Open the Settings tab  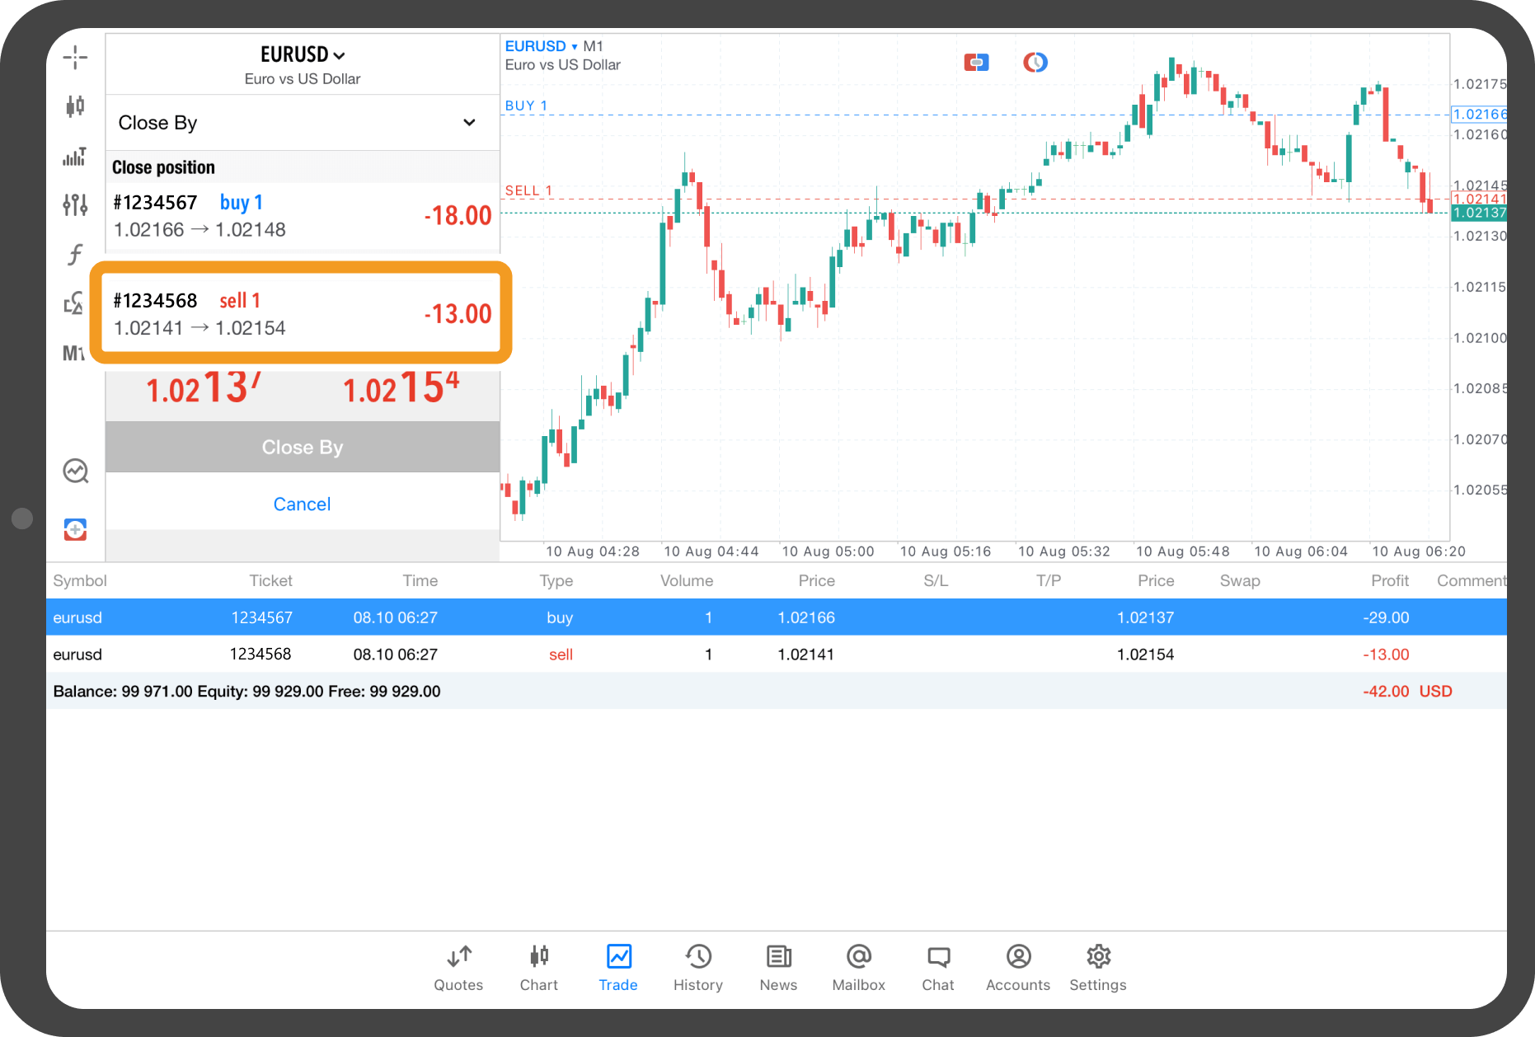pyautogui.click(x=1097, y=968)
